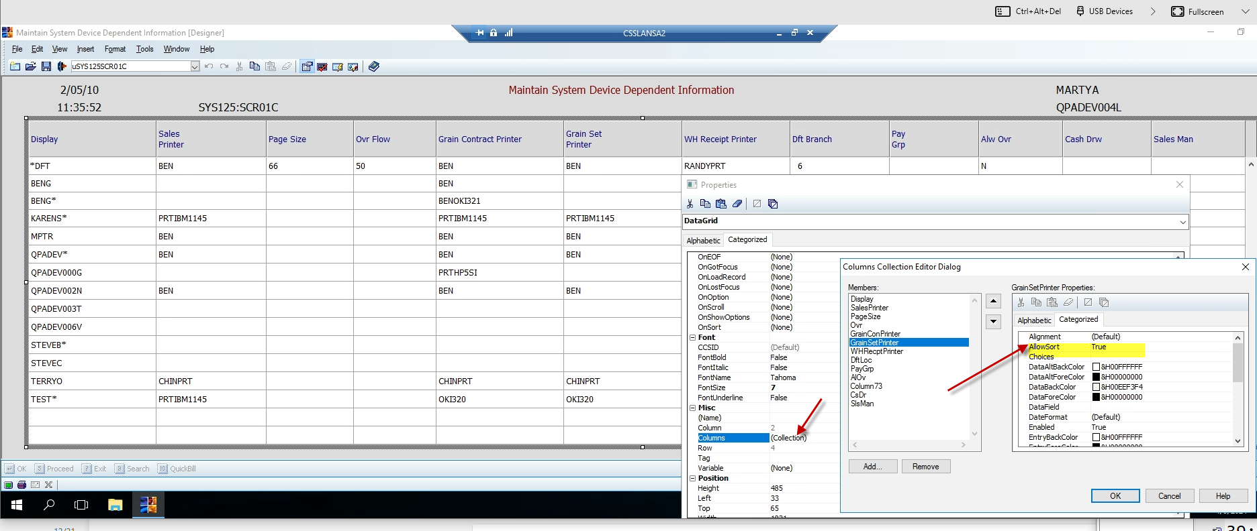Click the Save icon in main toolbar
This screenshot has height=531, width=1257.
coord(46,66)
